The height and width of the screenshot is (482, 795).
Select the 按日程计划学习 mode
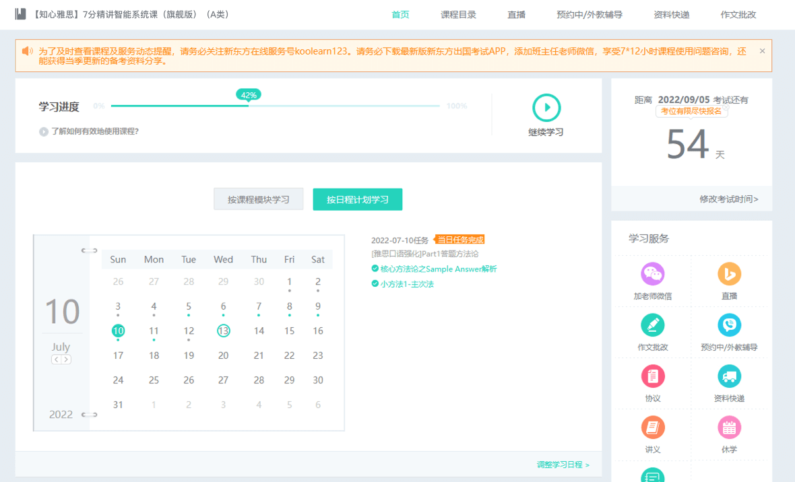[357, 200]
